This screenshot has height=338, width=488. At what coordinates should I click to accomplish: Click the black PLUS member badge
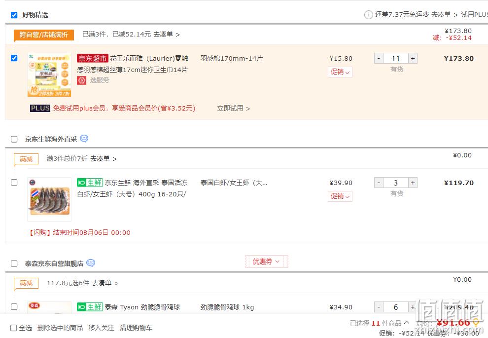[x=40, y=108]
